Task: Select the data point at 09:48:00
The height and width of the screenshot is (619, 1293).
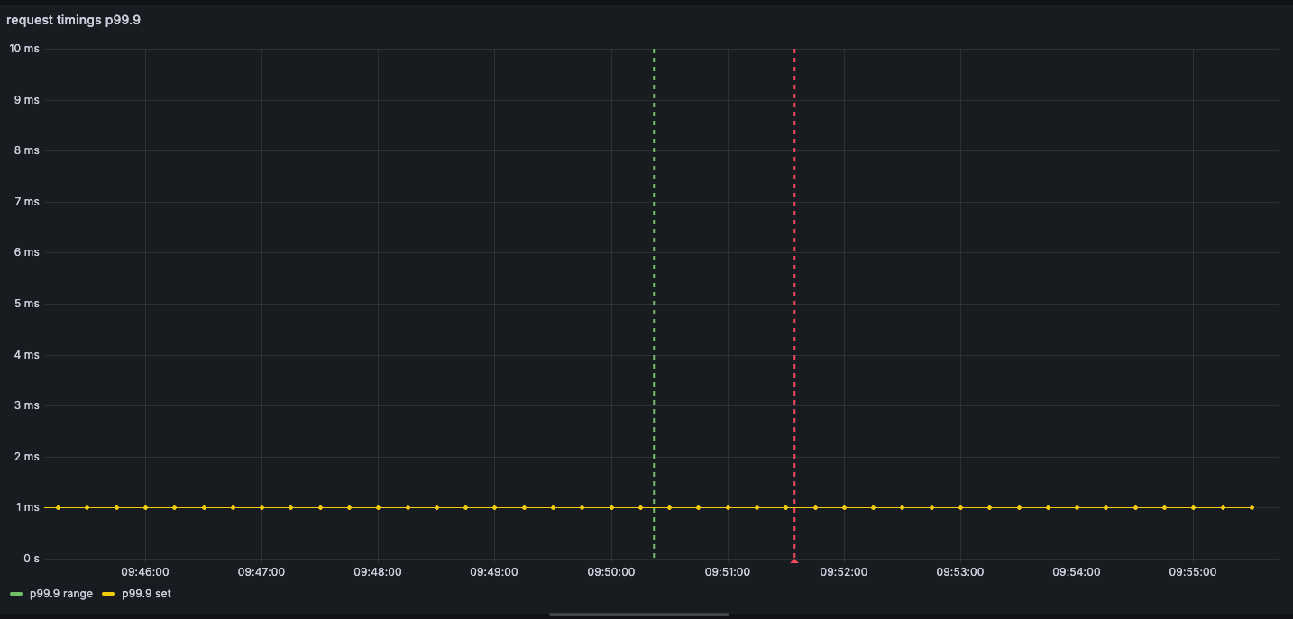Action: (378, 507)
